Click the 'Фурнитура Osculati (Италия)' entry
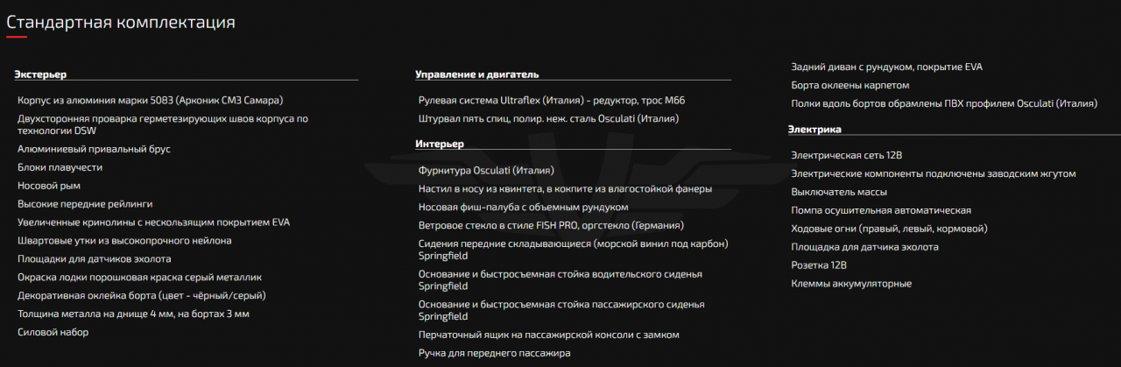1121x367 pixels. coord(486,170)
